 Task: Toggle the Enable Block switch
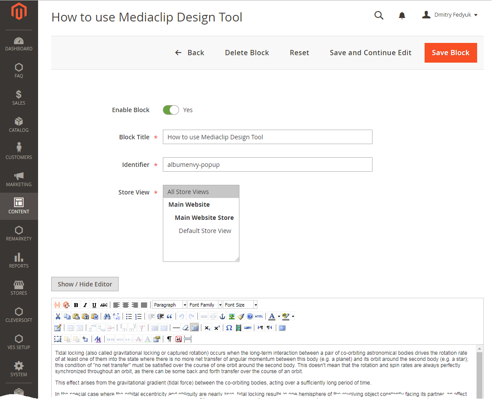click(171, 110)
